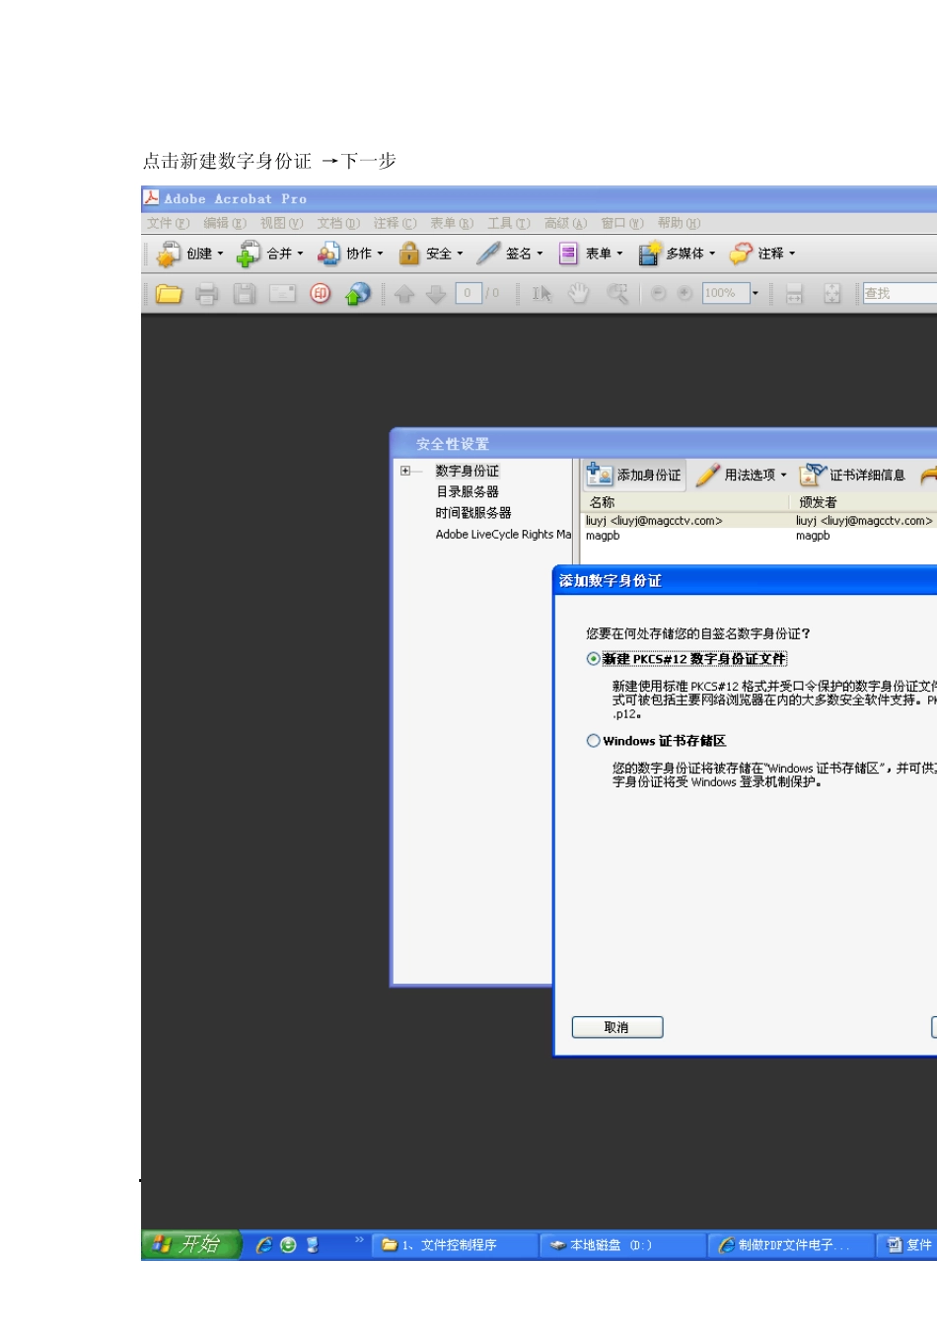Screen dimensions: 937x1326
Task: Click the Open folder icon in toolbar
Action: [x=169, y=294]
